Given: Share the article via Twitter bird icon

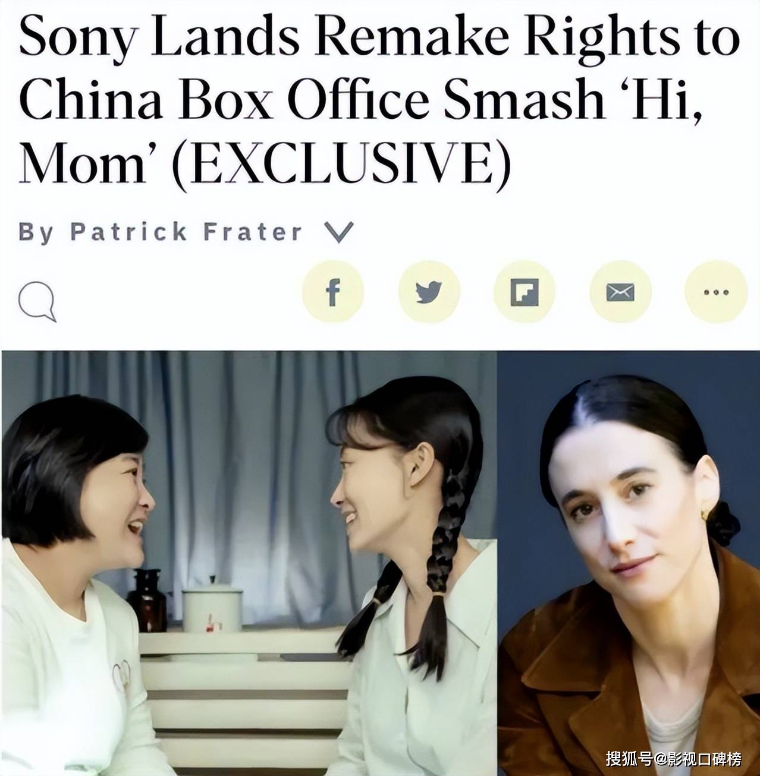Looking at the screenshot, I should coord(429,292).
